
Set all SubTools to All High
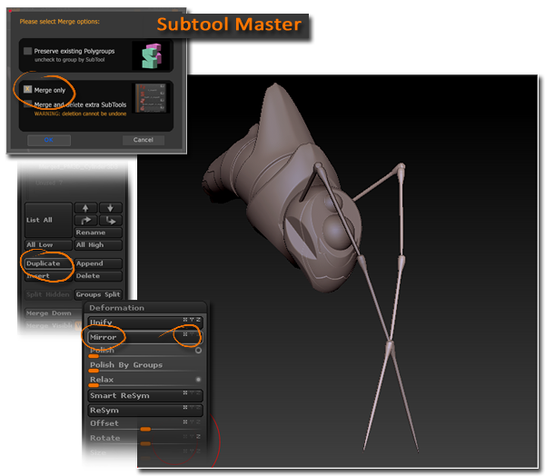point(98,244)
